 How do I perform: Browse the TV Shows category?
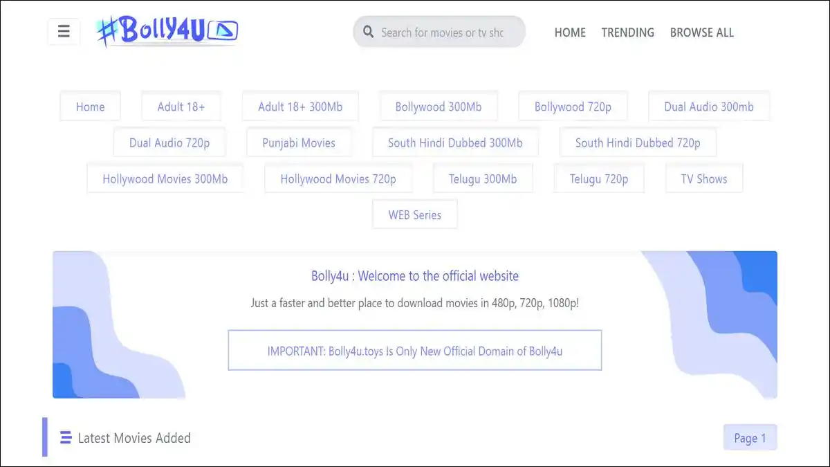(704, 178)
